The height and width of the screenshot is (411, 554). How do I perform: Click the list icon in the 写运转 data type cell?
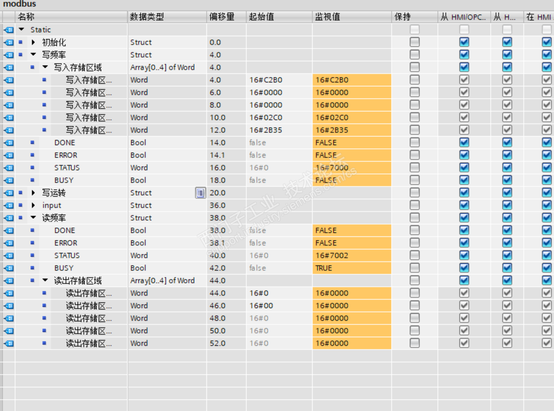[200, 193]
